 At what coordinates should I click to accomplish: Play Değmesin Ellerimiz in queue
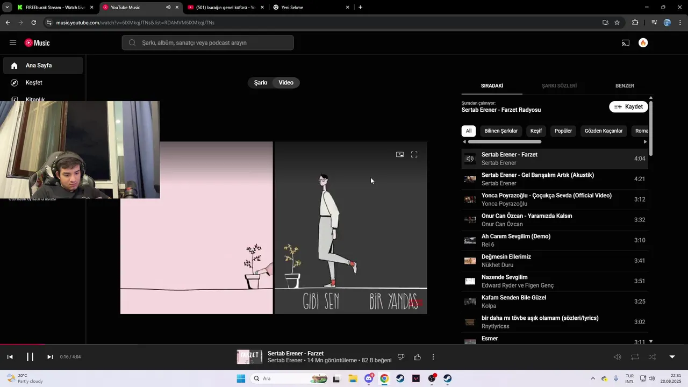[555, 261]
